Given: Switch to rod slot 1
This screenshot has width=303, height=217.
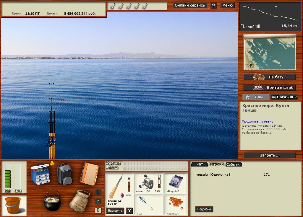Looking at the screenshot, I should point(98,192).
